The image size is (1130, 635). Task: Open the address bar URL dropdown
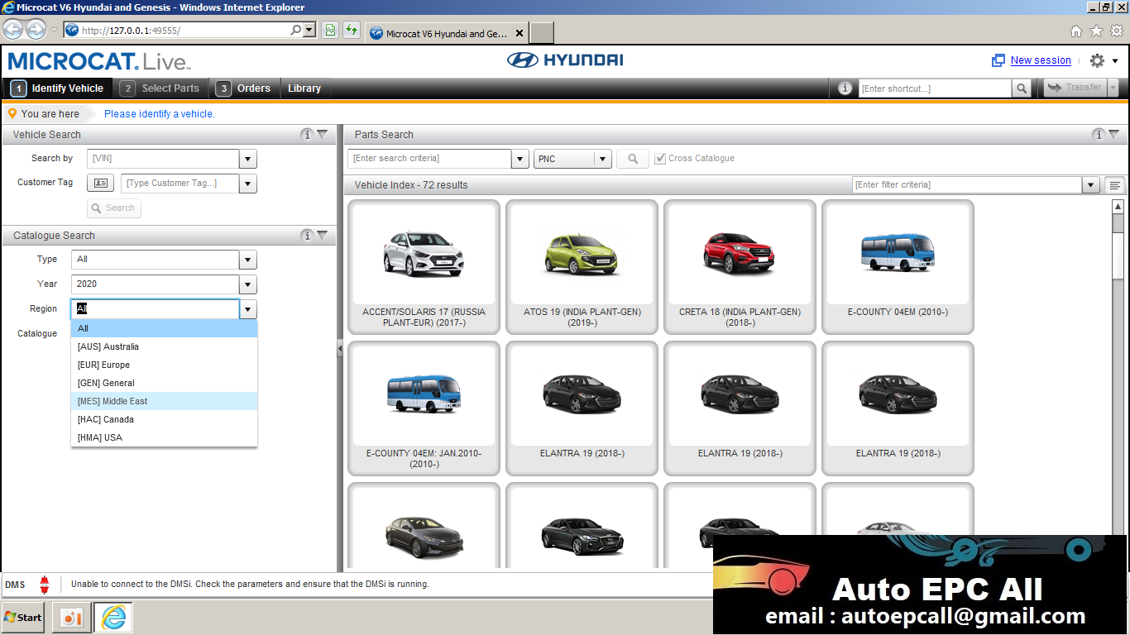point(310,31)
